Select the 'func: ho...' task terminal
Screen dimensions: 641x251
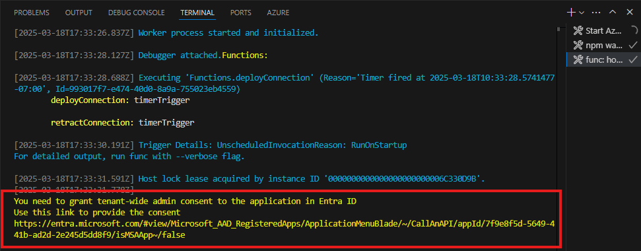tap(603, 59)
